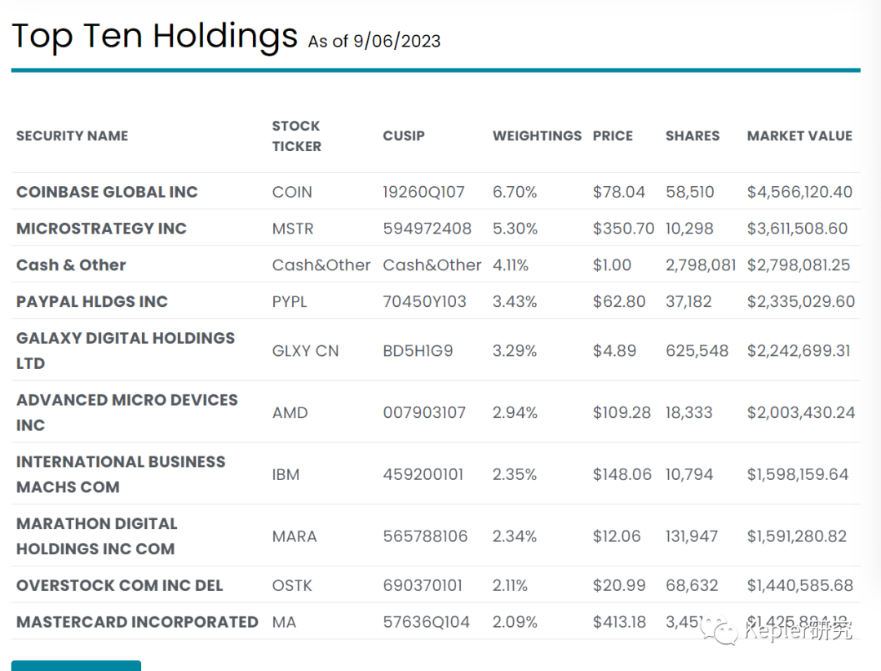Select the GALAXY DIGITAL HOLDINGS LTD name
The height and width of the screenshot is (671, 881).
[x=126, y=351]
